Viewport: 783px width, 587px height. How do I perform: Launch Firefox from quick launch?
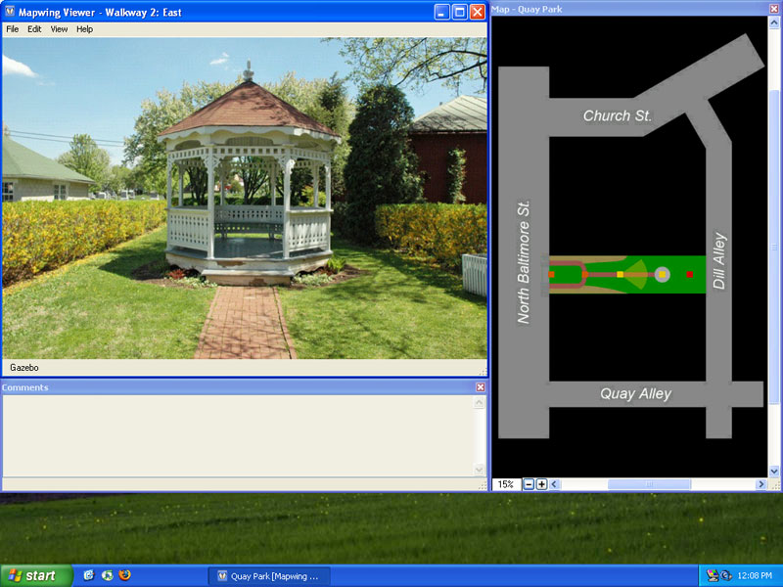tap(125, 575)
